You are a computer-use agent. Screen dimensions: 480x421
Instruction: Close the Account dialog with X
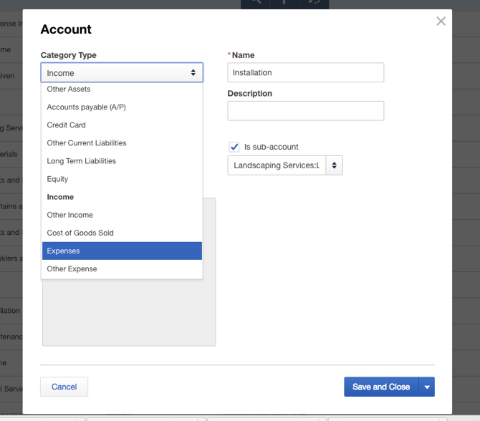point(441,21)
